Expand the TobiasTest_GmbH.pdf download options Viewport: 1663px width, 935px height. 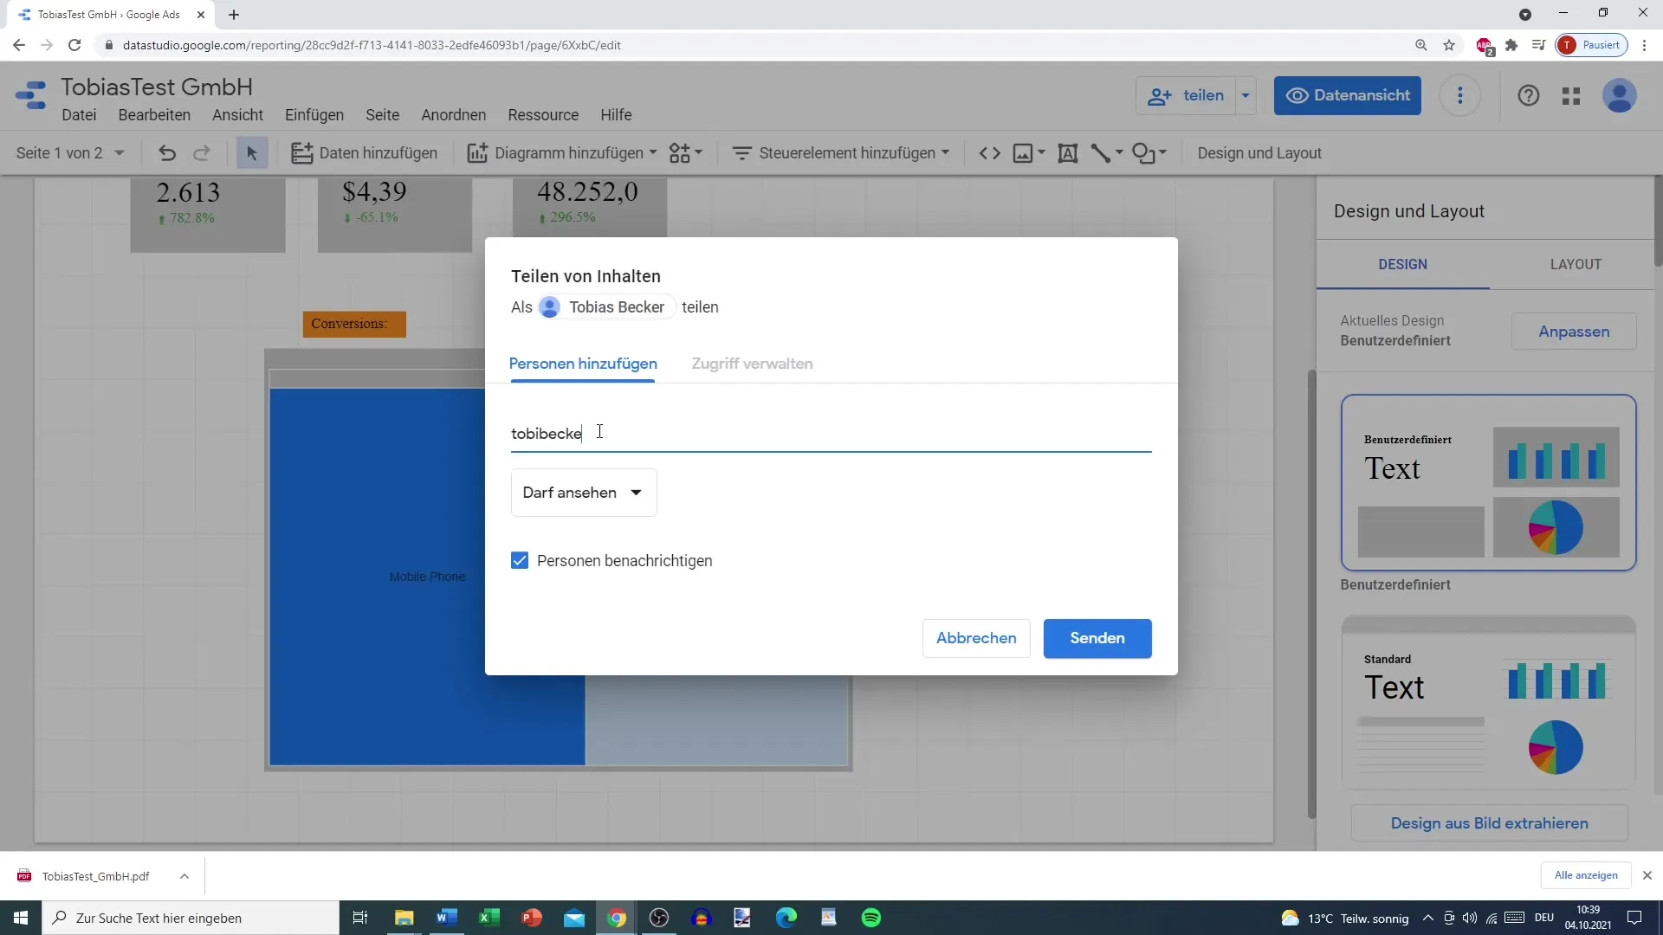[184, 876]
